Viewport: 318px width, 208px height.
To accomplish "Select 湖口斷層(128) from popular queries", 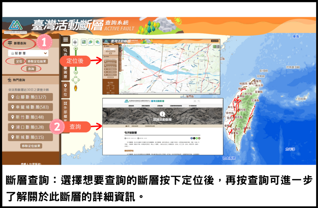I will coord(30,127).
